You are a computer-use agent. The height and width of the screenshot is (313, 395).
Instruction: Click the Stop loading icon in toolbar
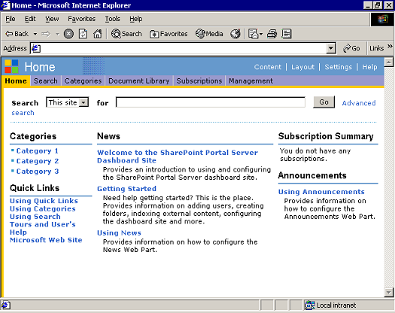(68, 34)
